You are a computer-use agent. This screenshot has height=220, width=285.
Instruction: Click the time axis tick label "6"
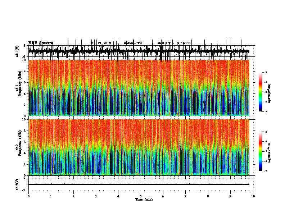(x=163, y=196)
